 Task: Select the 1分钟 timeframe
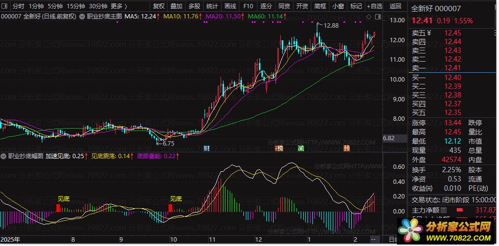[x=35, y=6]
